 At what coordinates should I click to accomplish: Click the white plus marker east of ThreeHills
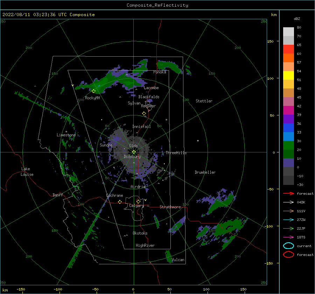pos(198,141)
